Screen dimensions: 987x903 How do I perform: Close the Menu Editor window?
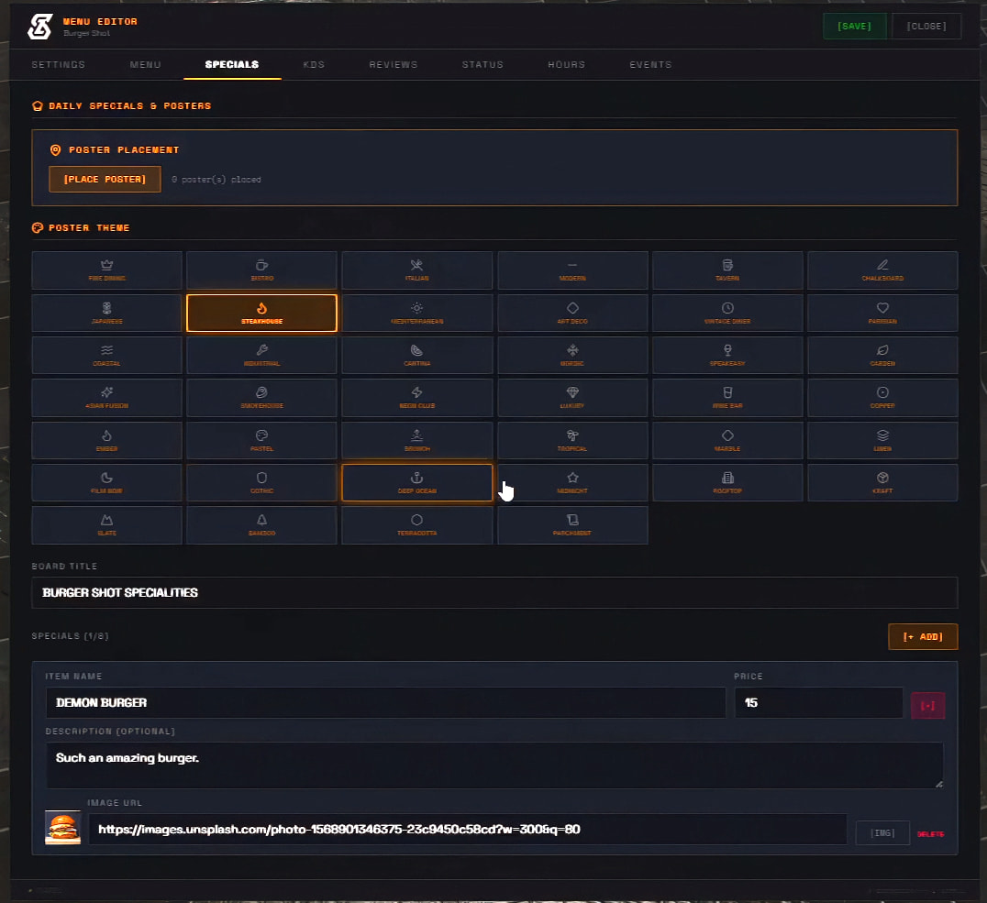pos(926,26)
